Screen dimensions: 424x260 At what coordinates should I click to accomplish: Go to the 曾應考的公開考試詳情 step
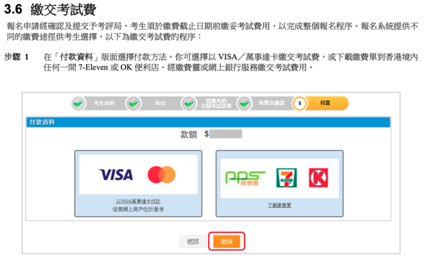click(216, 103)
